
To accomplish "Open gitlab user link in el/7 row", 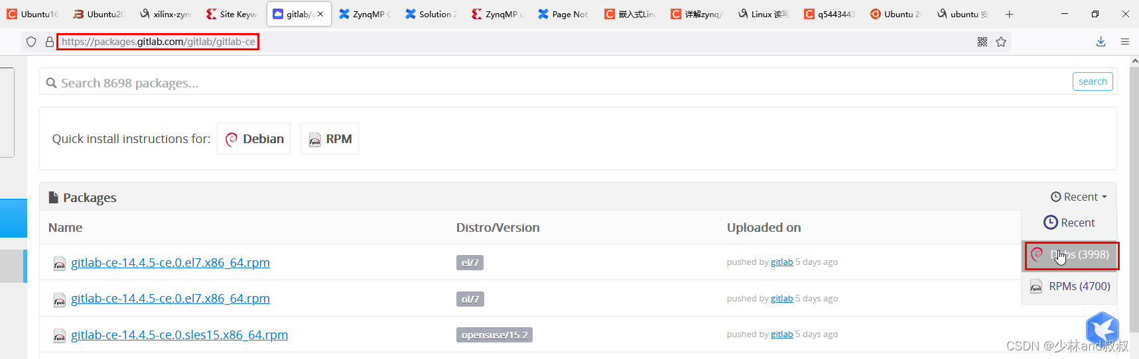I will click(781, 262).
